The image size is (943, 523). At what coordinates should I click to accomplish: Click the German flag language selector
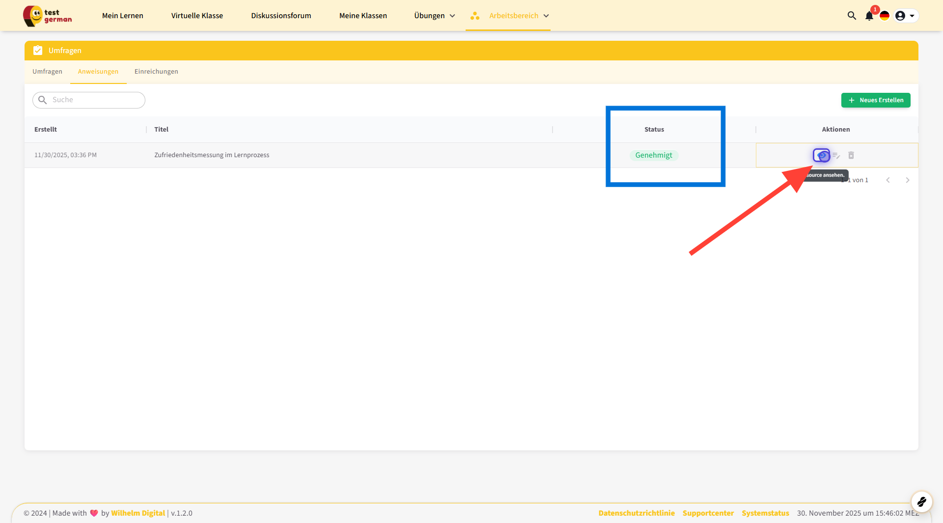885,16
